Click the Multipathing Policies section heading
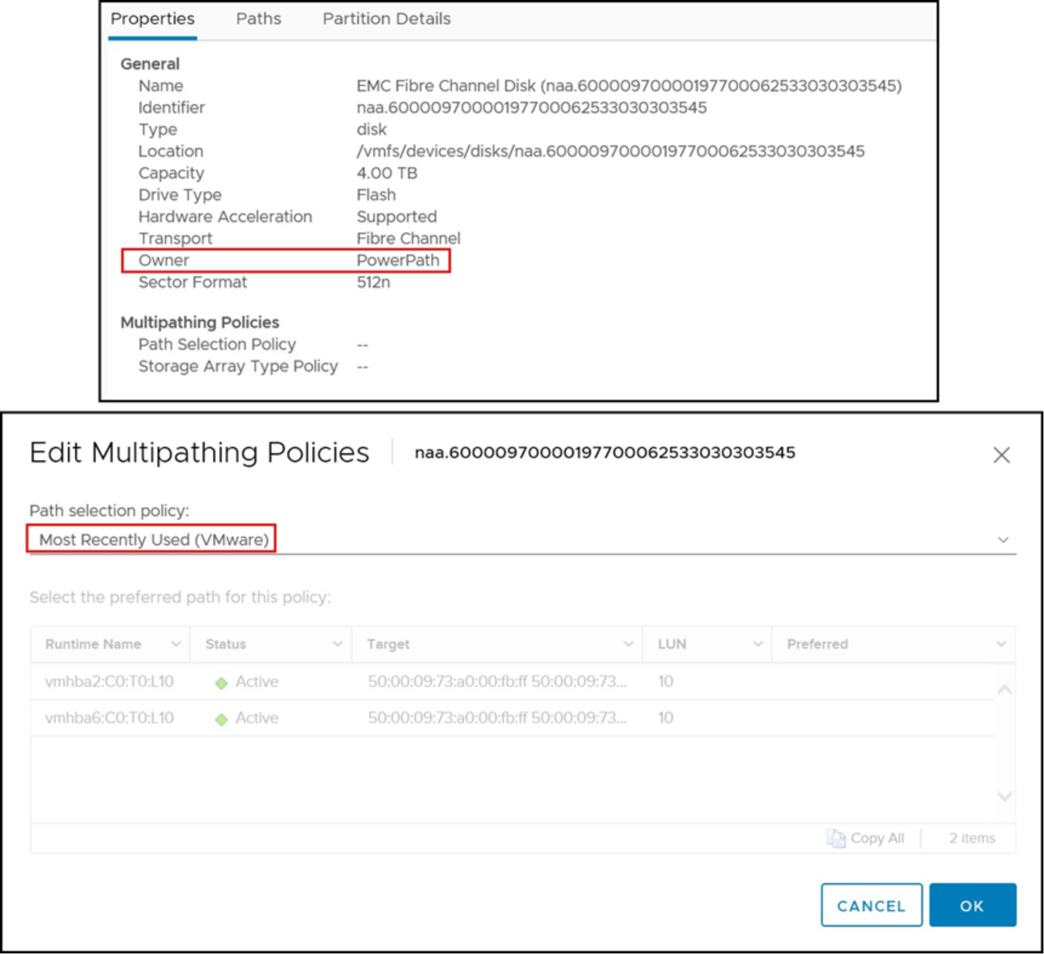 point(199,322)
